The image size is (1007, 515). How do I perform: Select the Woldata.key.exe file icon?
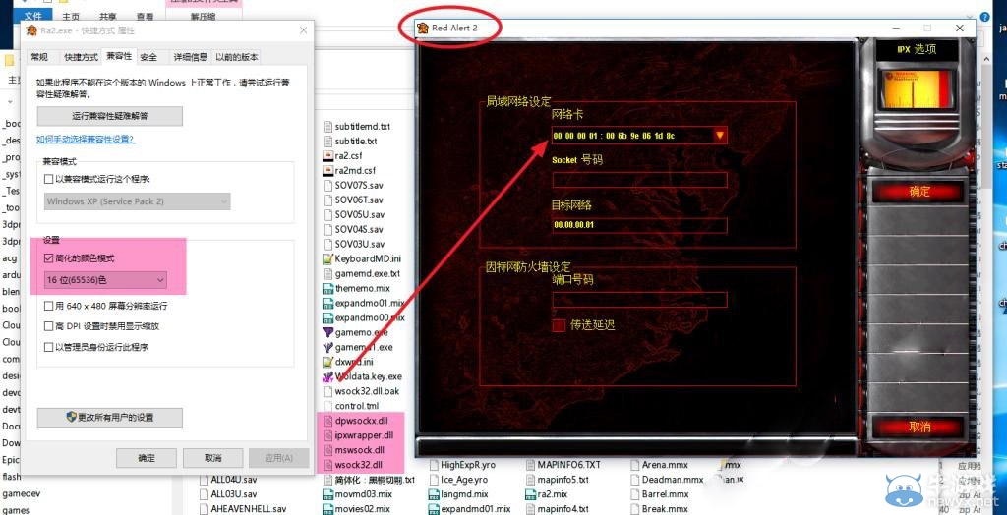(x=327, y=376)
